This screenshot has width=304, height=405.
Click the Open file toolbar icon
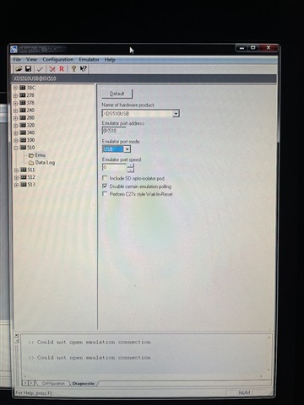[19, 69]
